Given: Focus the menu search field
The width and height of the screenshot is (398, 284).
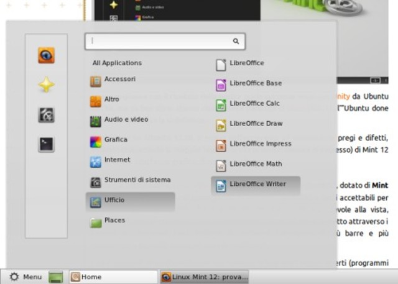Looking at the screenshot, I should [x=165, y=41].
